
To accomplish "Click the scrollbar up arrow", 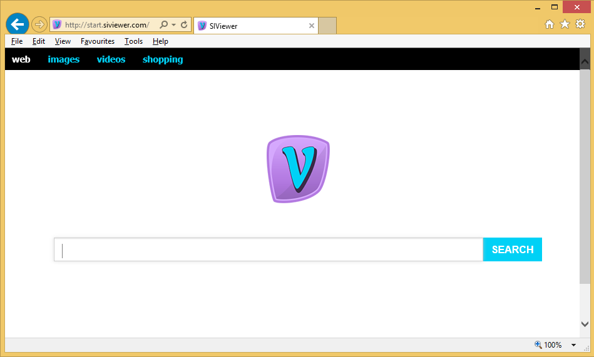I will [x=585, y=62].
